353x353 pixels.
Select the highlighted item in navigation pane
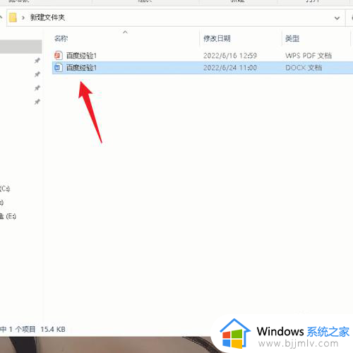point(20,47)
